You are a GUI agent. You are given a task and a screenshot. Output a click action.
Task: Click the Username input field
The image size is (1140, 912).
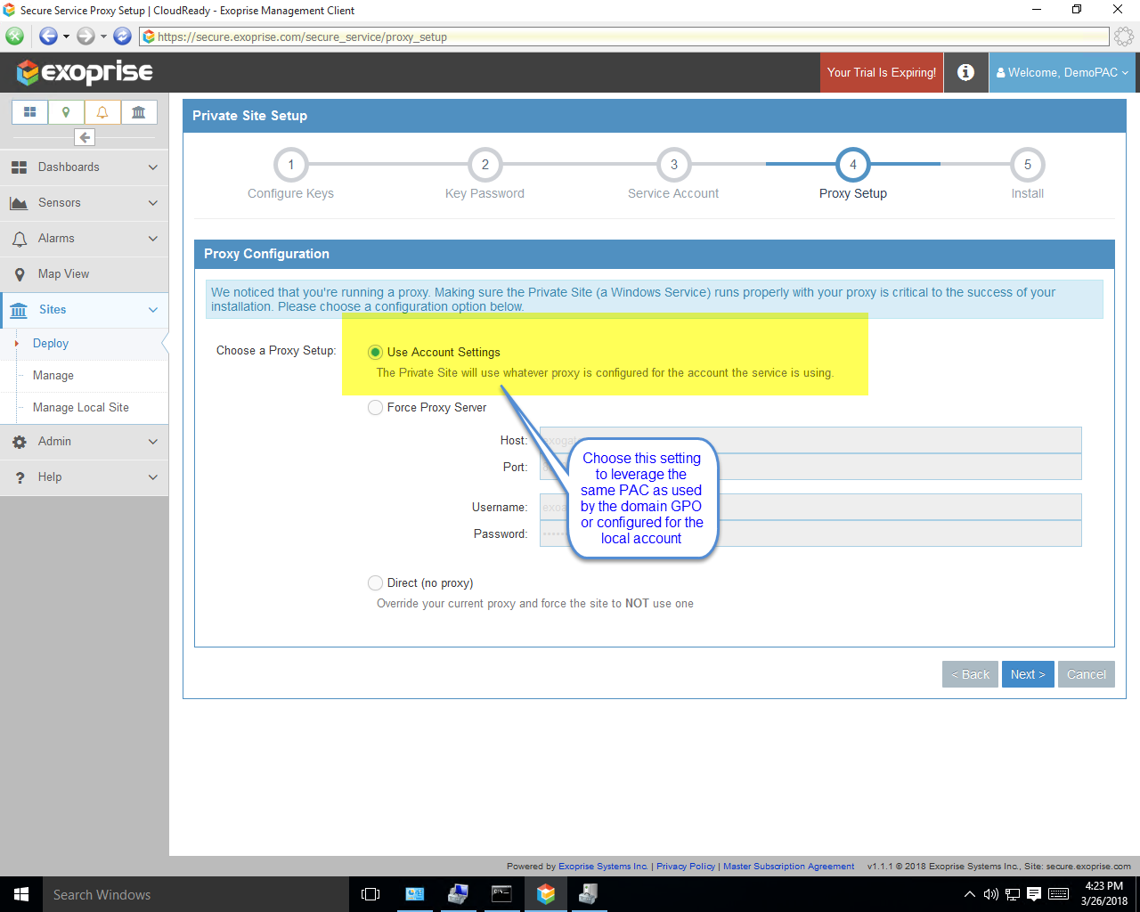[x=810, y=507]
